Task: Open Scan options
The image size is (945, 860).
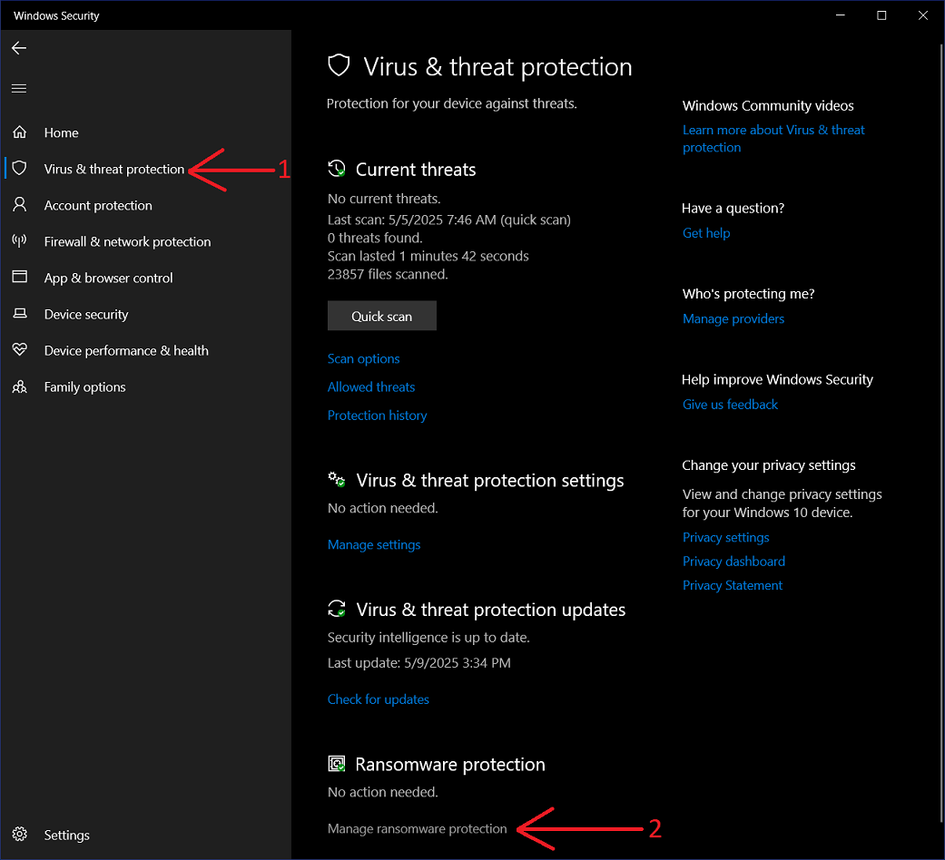Action: click(363, 358)
